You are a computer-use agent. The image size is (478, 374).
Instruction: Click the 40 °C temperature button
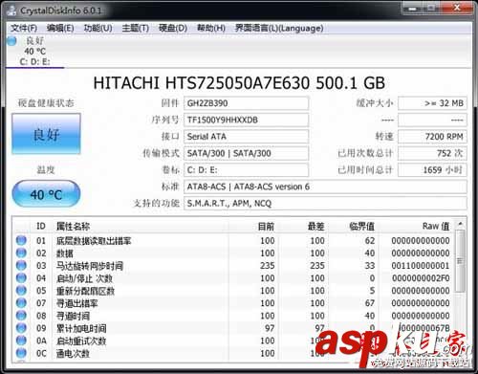coord(46,194)
